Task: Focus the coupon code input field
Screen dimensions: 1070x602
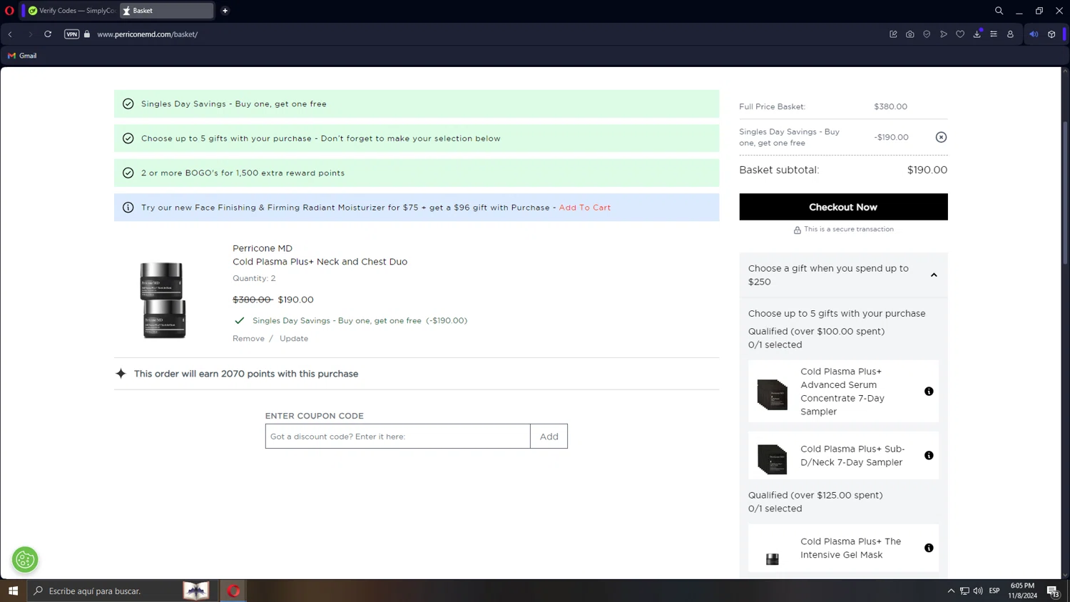Action: [398, 437]
